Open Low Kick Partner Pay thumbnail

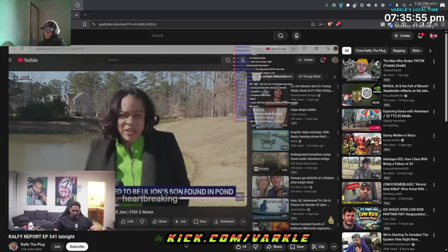tap(361, 218)
